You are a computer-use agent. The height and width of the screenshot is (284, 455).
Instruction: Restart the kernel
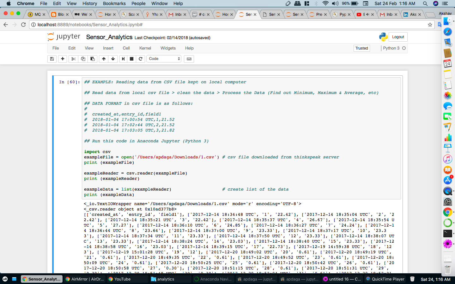pyautogui.click(x=140, y=59)
